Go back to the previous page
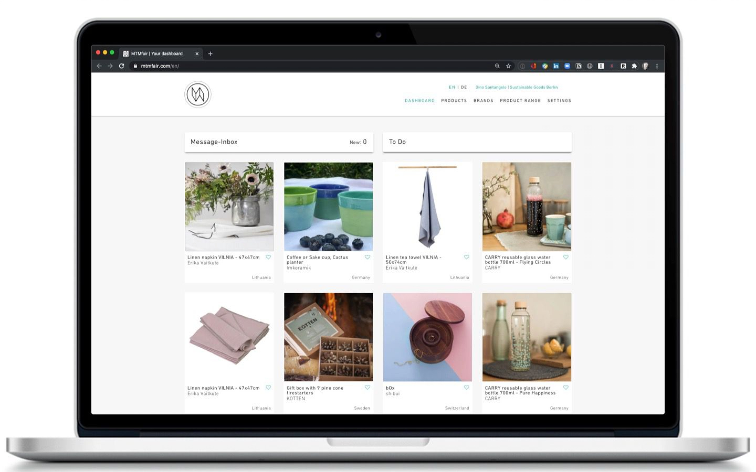 click(x=99, y=66)
